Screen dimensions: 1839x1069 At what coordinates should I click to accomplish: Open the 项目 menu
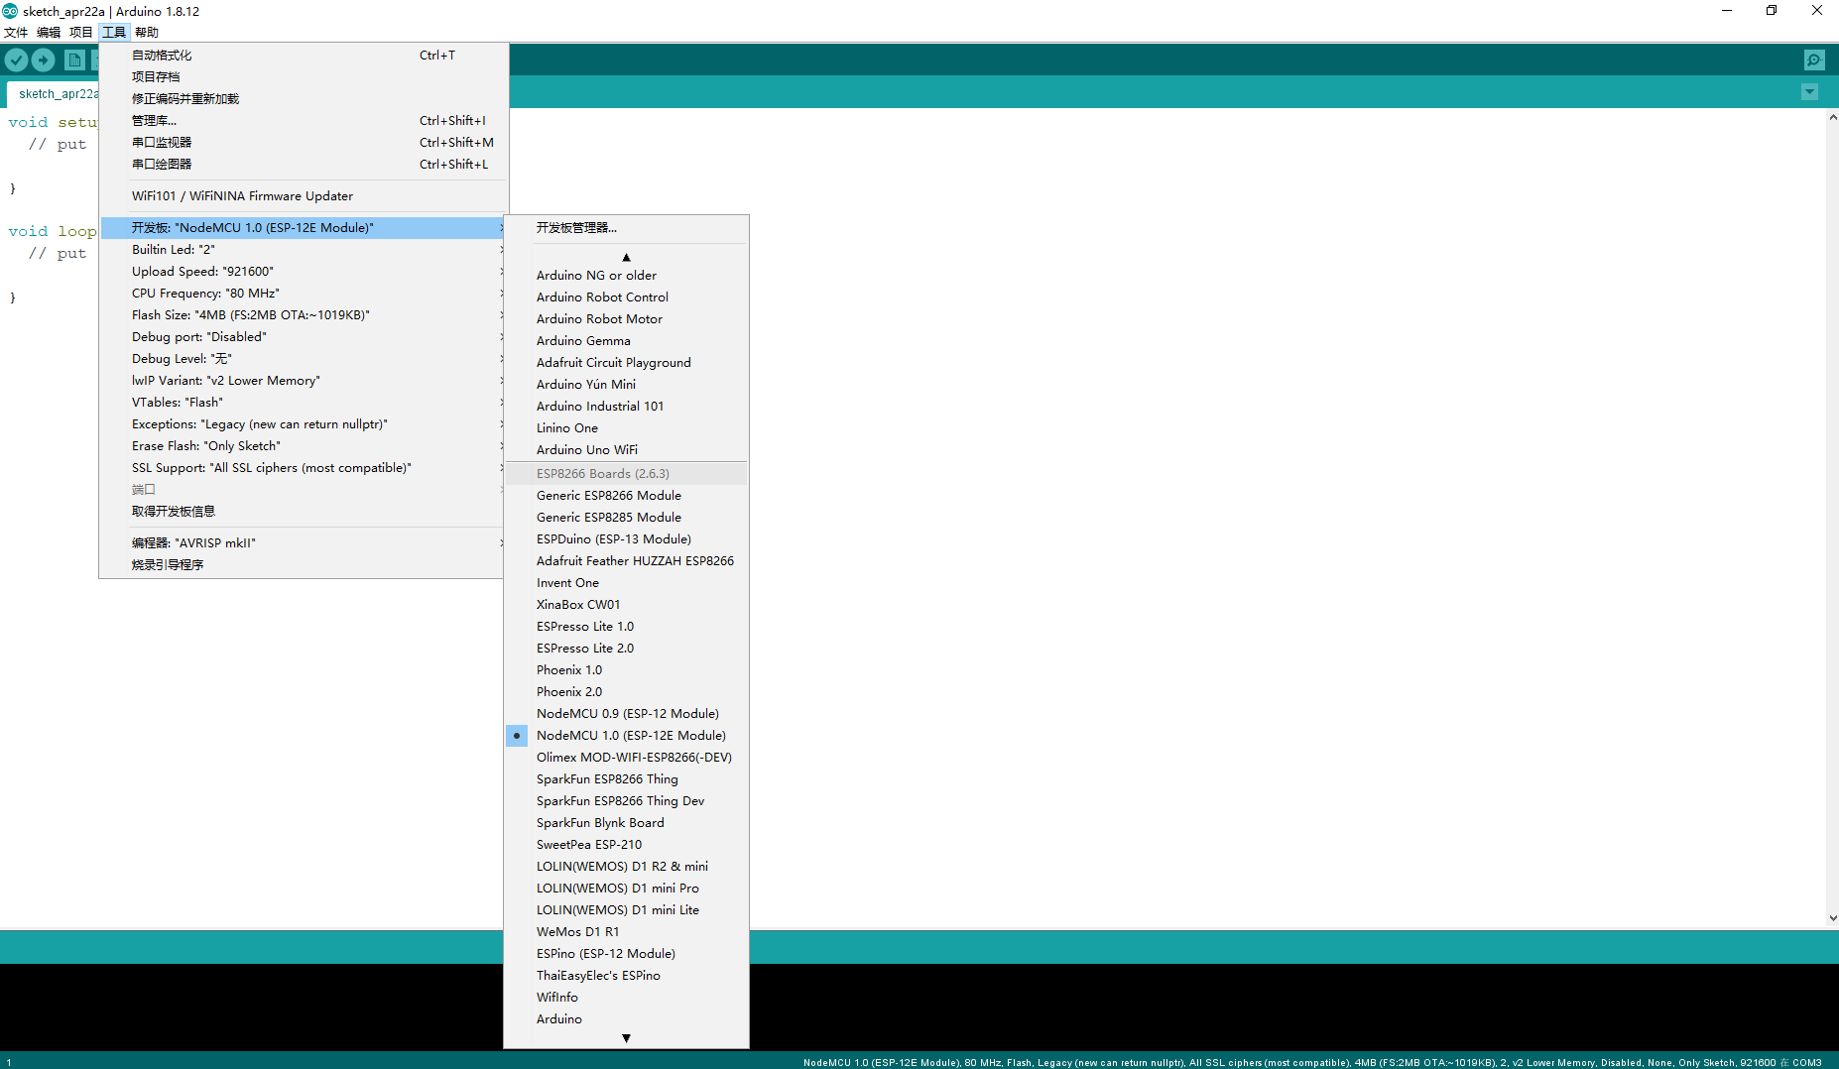coord(81,33)
